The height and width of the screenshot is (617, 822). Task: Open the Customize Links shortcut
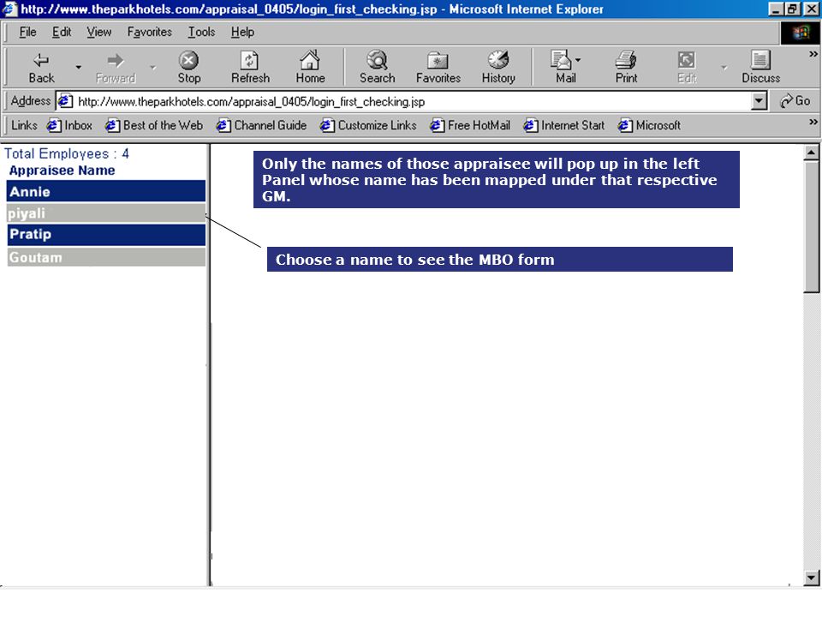click(368, 125)
